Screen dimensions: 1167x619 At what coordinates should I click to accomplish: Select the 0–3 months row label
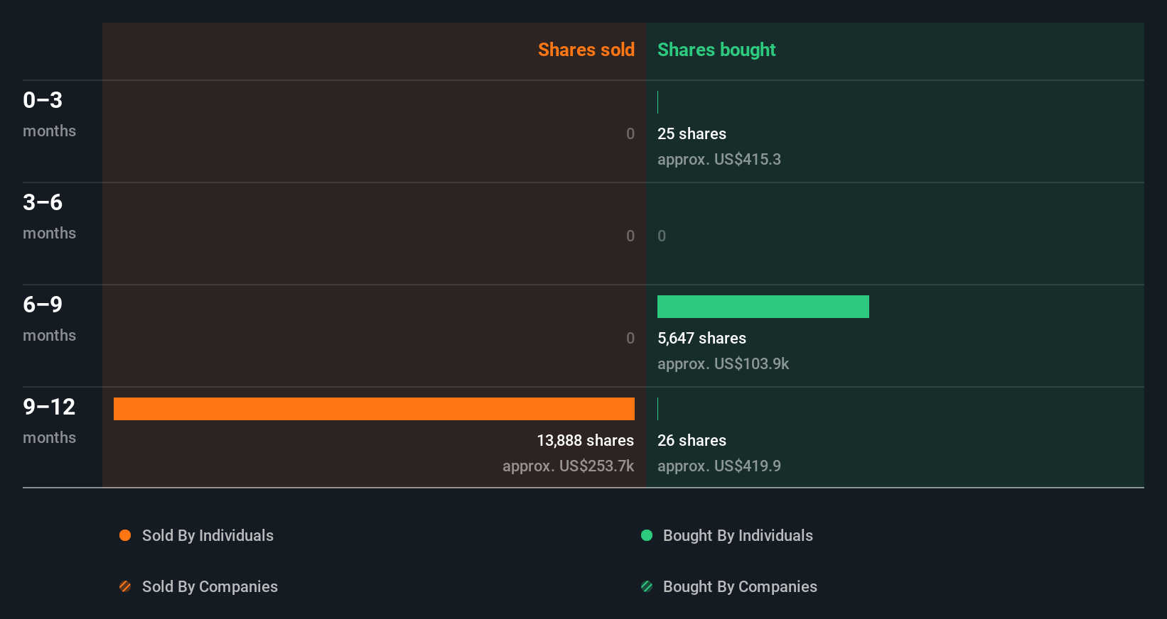[49, 114]
